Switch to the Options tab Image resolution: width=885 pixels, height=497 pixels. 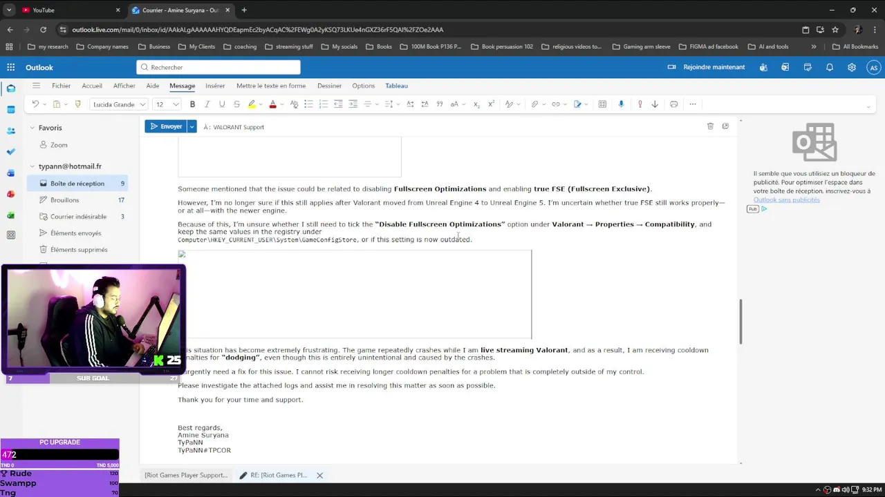tap(363, 86)
